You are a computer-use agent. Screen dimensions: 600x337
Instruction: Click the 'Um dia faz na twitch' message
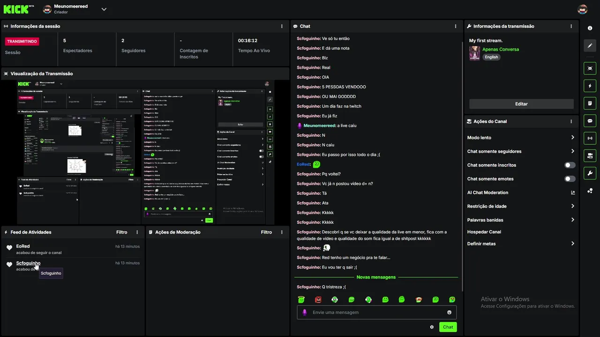342,106
